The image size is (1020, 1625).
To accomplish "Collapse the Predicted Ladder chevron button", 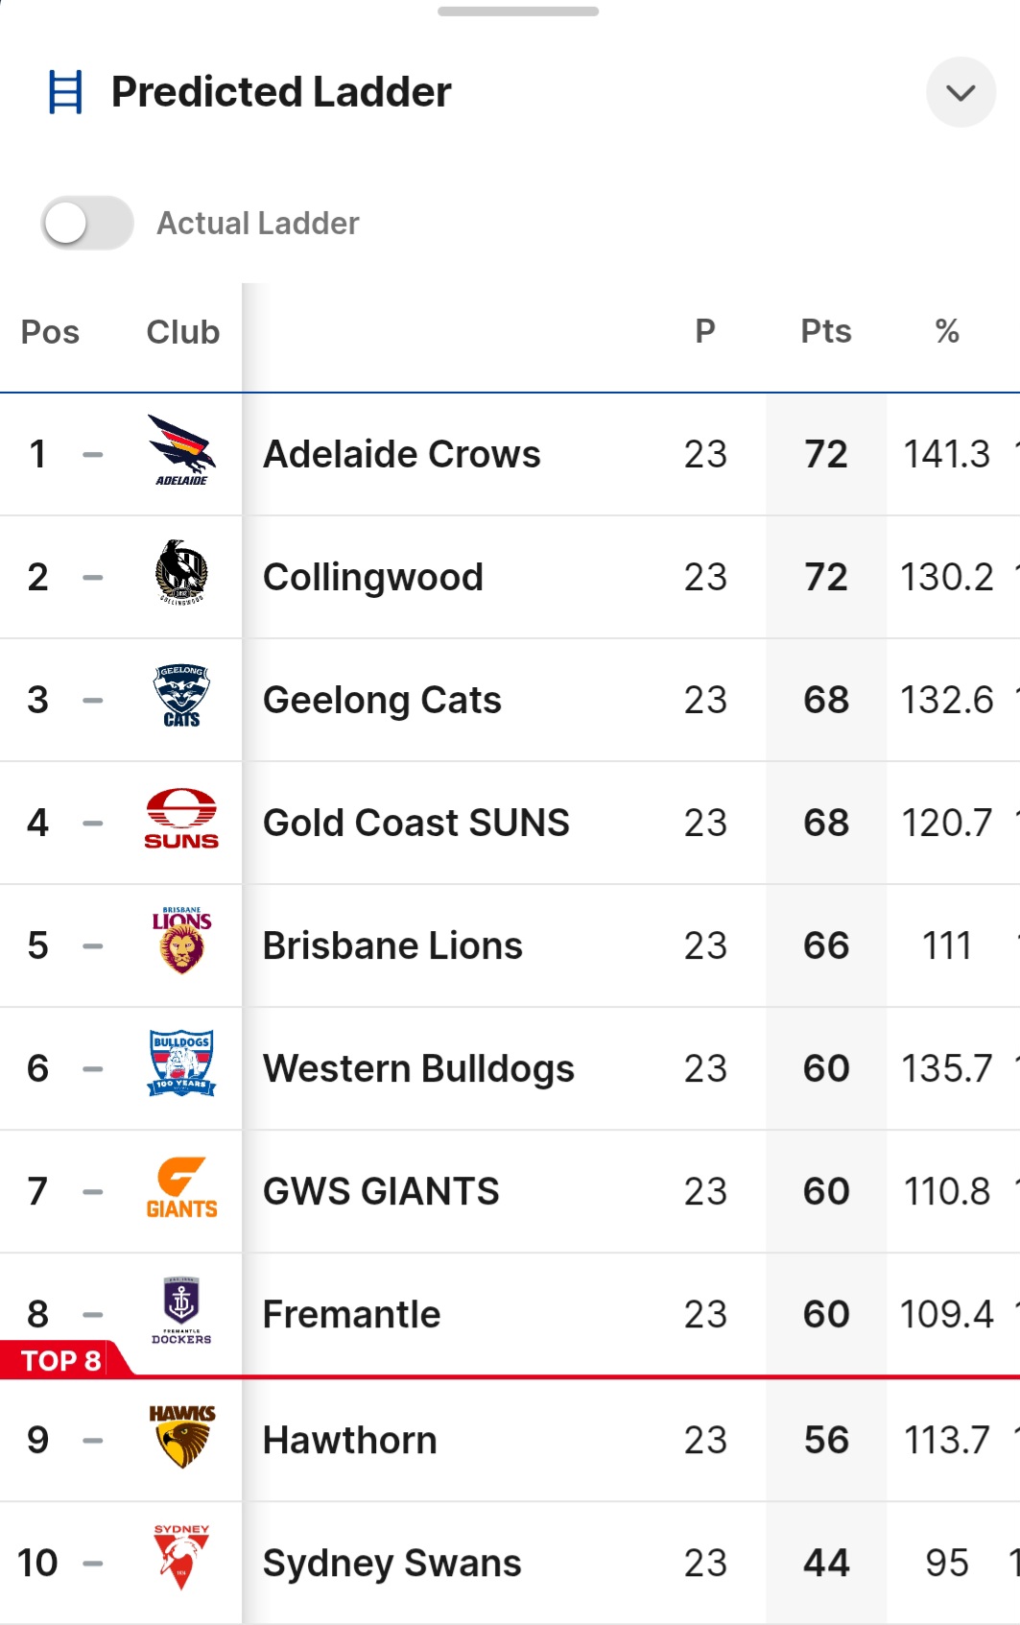I will [961, 92].
